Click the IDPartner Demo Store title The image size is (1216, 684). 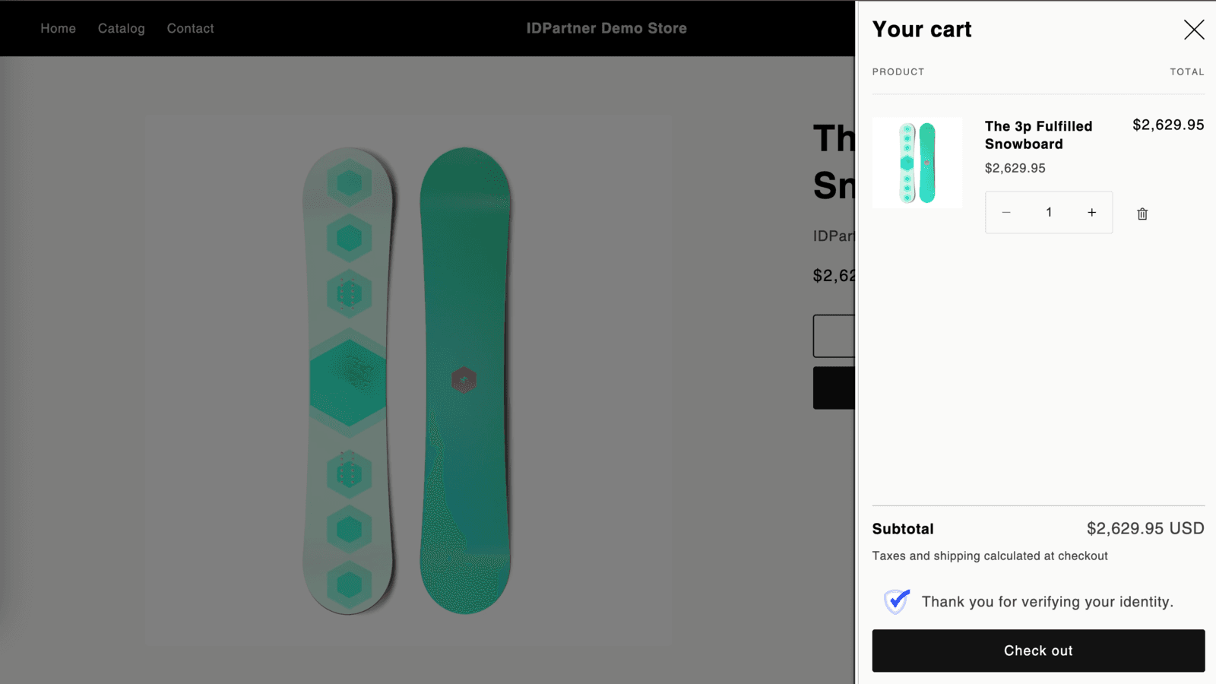(606, 28)
